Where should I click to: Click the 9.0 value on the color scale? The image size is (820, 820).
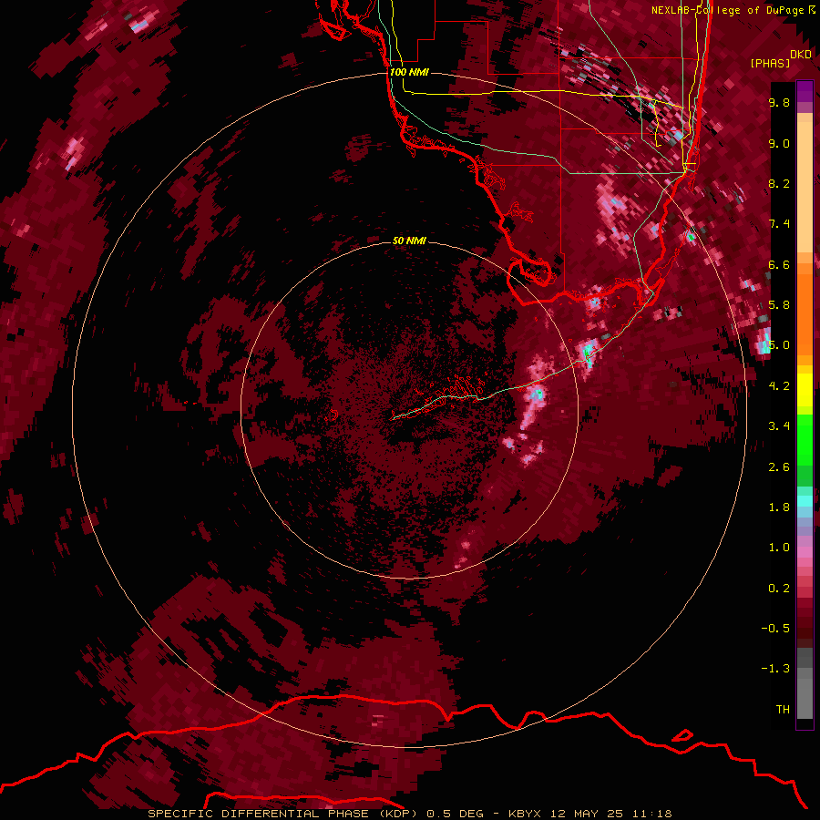pos(779,143)
